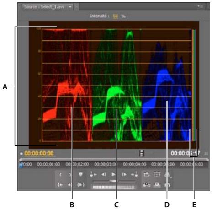Open the Source panel flyout menu
The image size is (212, 209).
[200, 6]
